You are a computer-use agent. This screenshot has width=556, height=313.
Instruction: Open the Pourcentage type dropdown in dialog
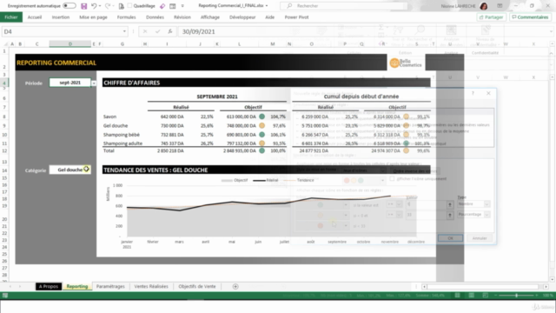coord(486,215)
